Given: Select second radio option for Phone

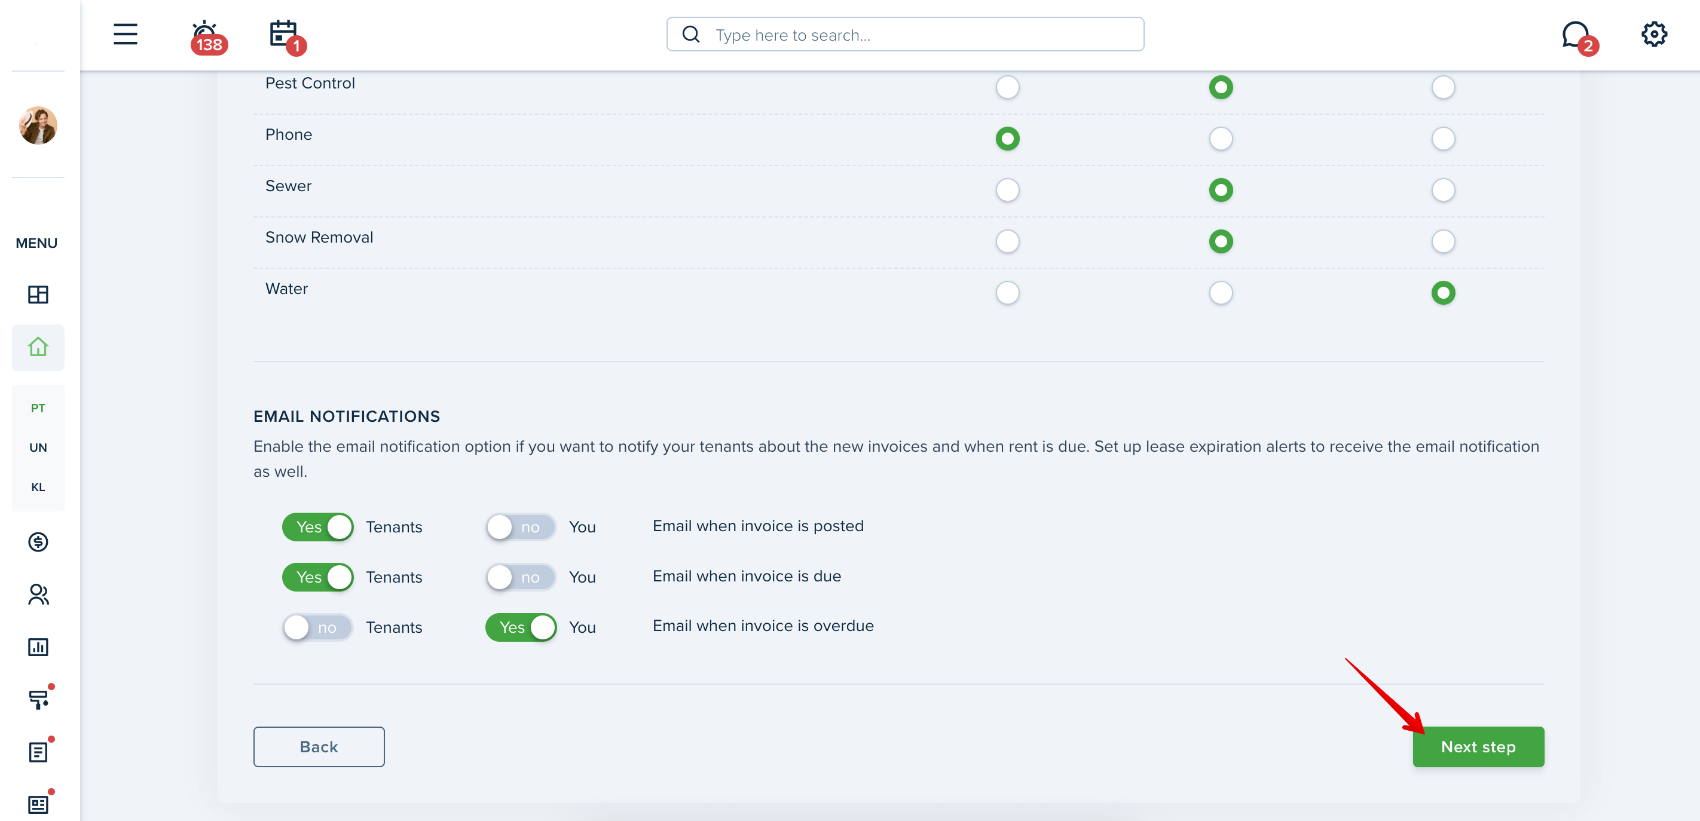Looking at the screenshot, I should click(1221, 139).
